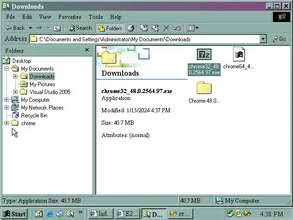Click the 4:38 PM taskbar clock
293x220 pixels.
pos(271,214)
